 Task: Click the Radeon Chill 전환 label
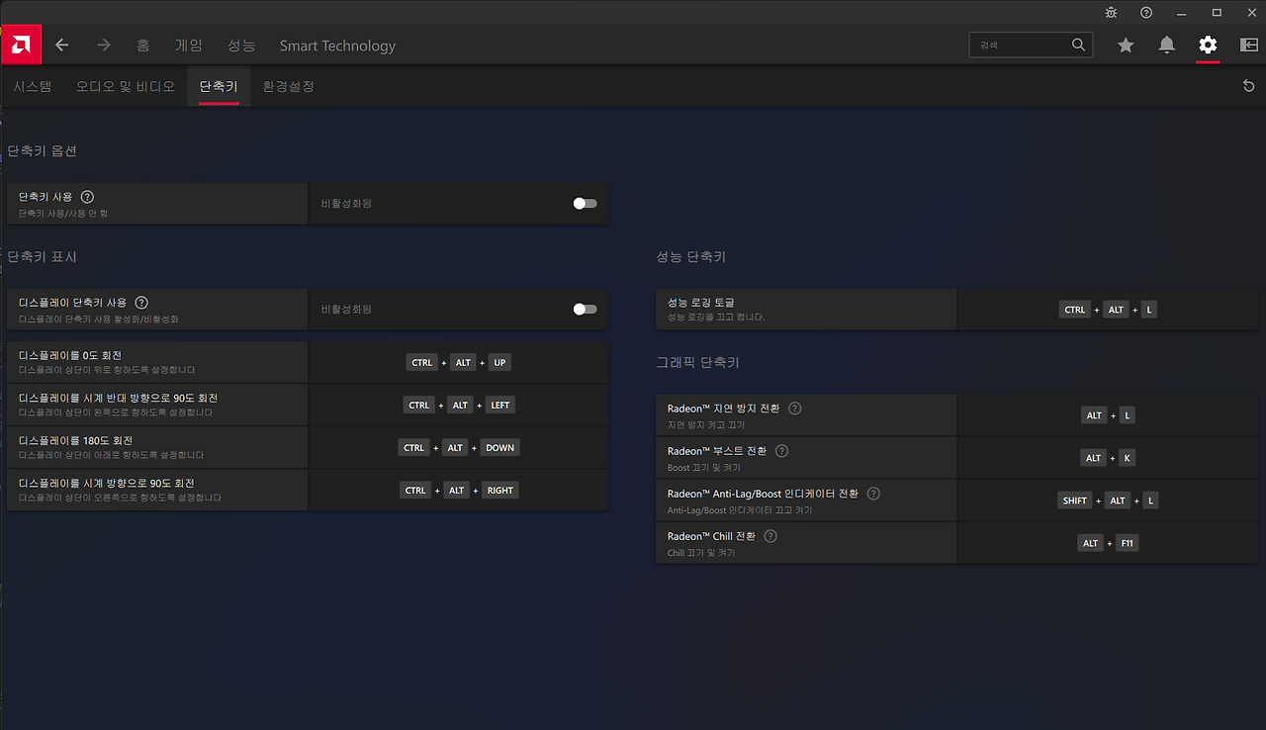pyautogui.click(x=711, y=536)
